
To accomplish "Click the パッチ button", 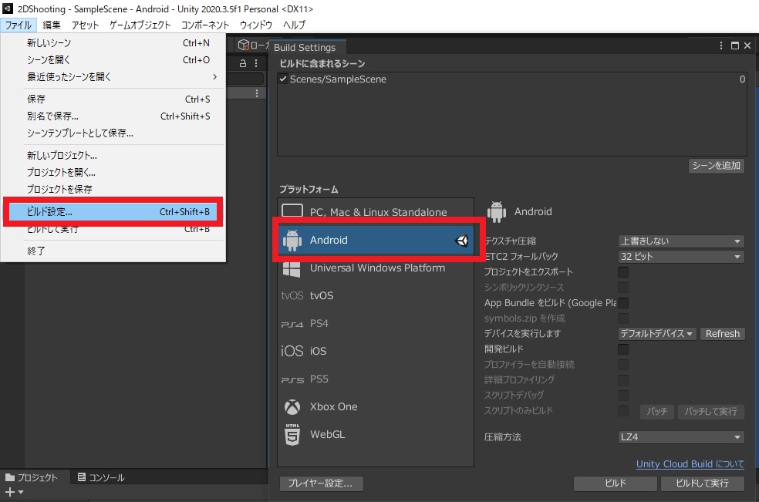I will [657, 412].
